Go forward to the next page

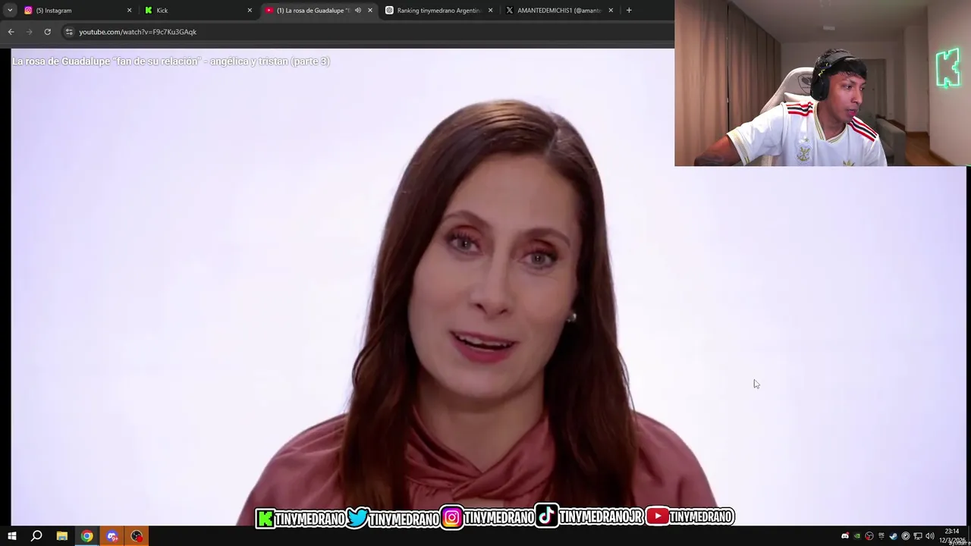[x=29, y=32]
